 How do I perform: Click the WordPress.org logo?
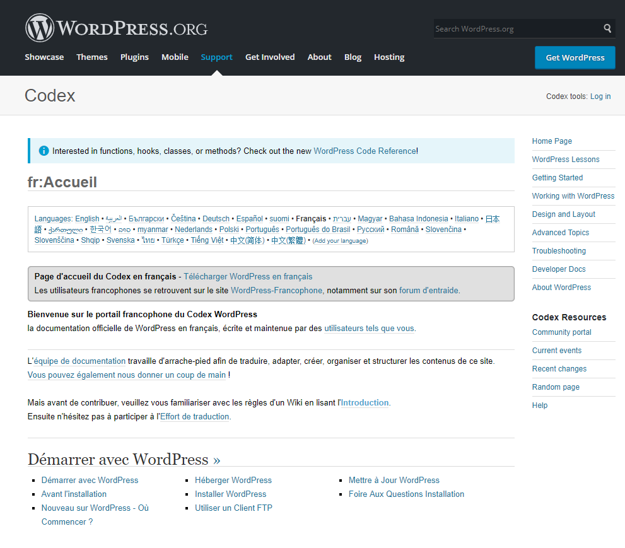117,28
